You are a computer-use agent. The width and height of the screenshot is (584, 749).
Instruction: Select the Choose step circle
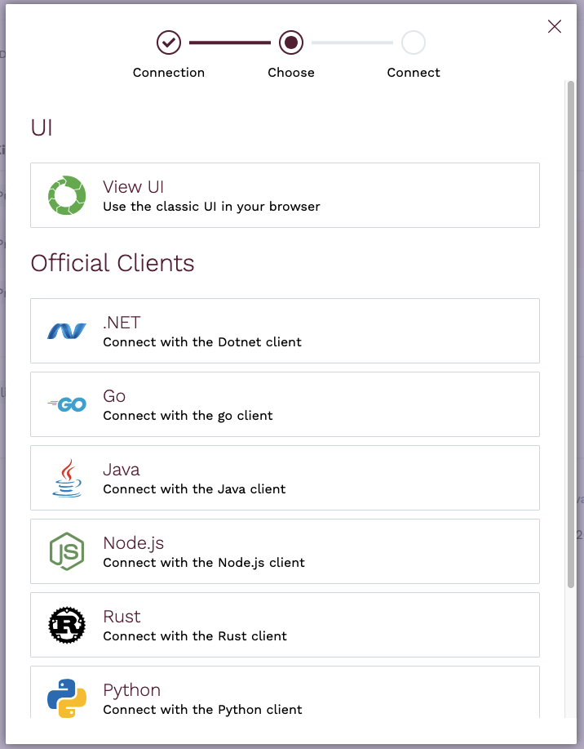(291, 42)
